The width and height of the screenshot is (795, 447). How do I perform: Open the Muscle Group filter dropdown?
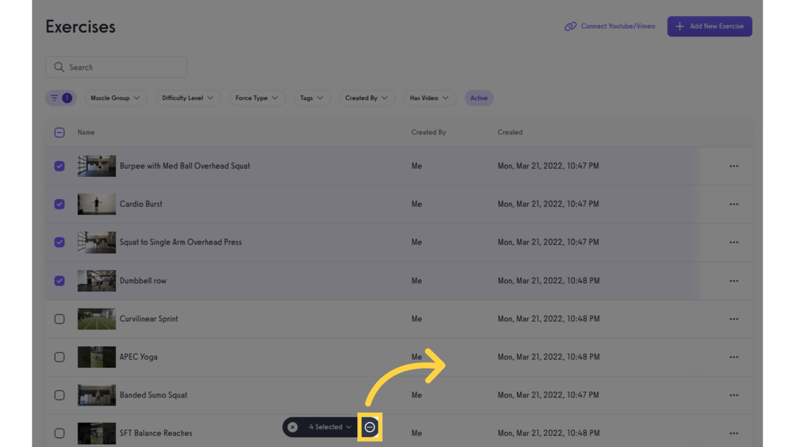pyautogui.click(x=116, y=98)
